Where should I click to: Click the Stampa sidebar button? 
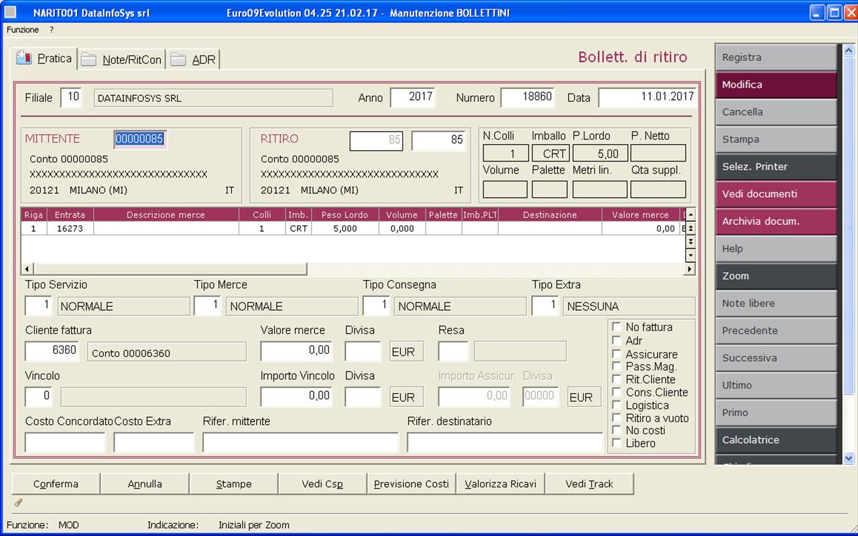click(x=776, y=139)
